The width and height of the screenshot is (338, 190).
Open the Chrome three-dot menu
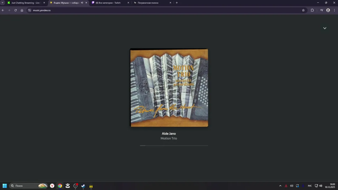[x=335, y=10]
